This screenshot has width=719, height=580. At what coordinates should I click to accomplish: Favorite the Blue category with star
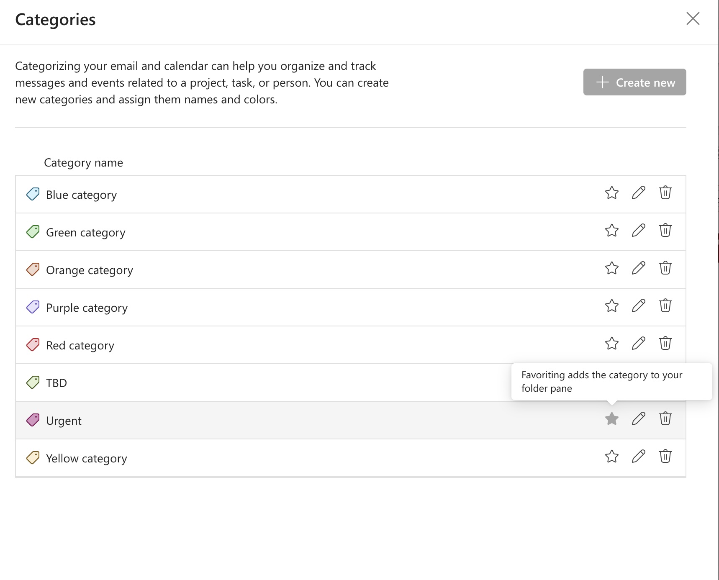pos(611,193)
